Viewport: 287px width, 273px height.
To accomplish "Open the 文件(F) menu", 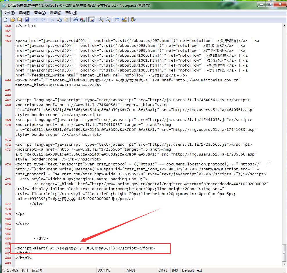I will pyautogui.click(x=9, y=13).
